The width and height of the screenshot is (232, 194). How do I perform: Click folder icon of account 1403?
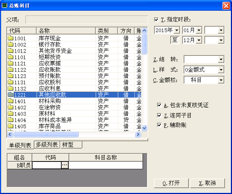(x=10, y=114)
